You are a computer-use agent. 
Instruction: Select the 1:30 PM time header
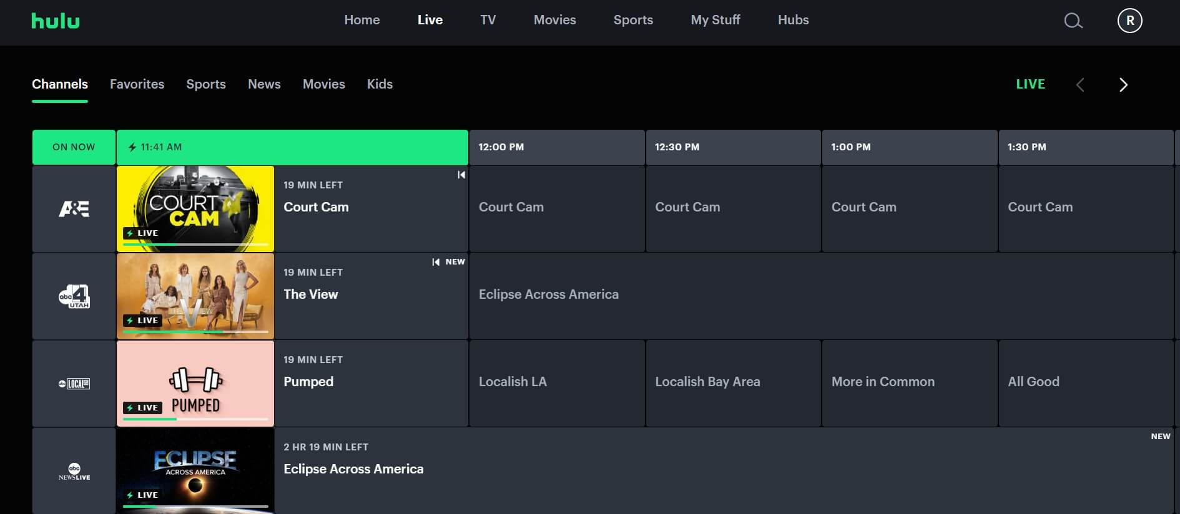click(1086, 147)
